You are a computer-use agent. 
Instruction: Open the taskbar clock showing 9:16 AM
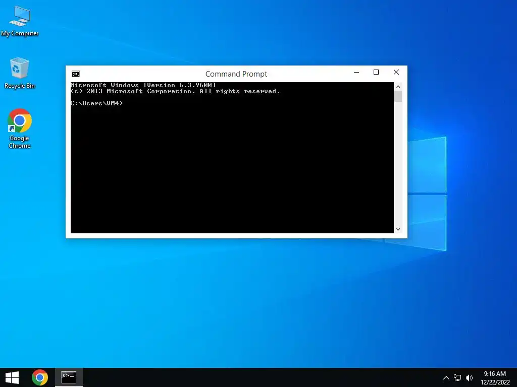point(495,378)
